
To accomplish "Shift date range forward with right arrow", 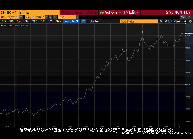I will pos(55,17).
